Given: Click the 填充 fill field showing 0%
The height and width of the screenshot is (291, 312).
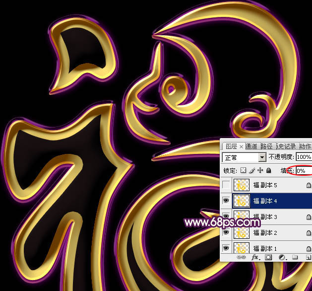Looking at the screenshot, I should (304, 171).
